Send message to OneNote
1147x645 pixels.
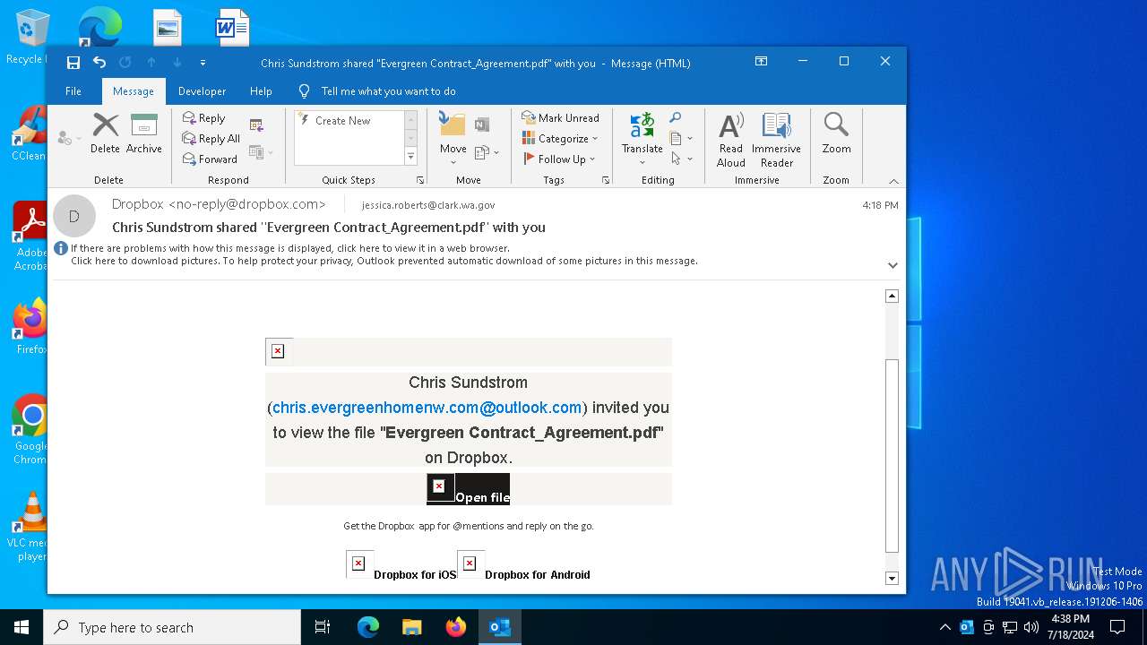tap(482, 125)
